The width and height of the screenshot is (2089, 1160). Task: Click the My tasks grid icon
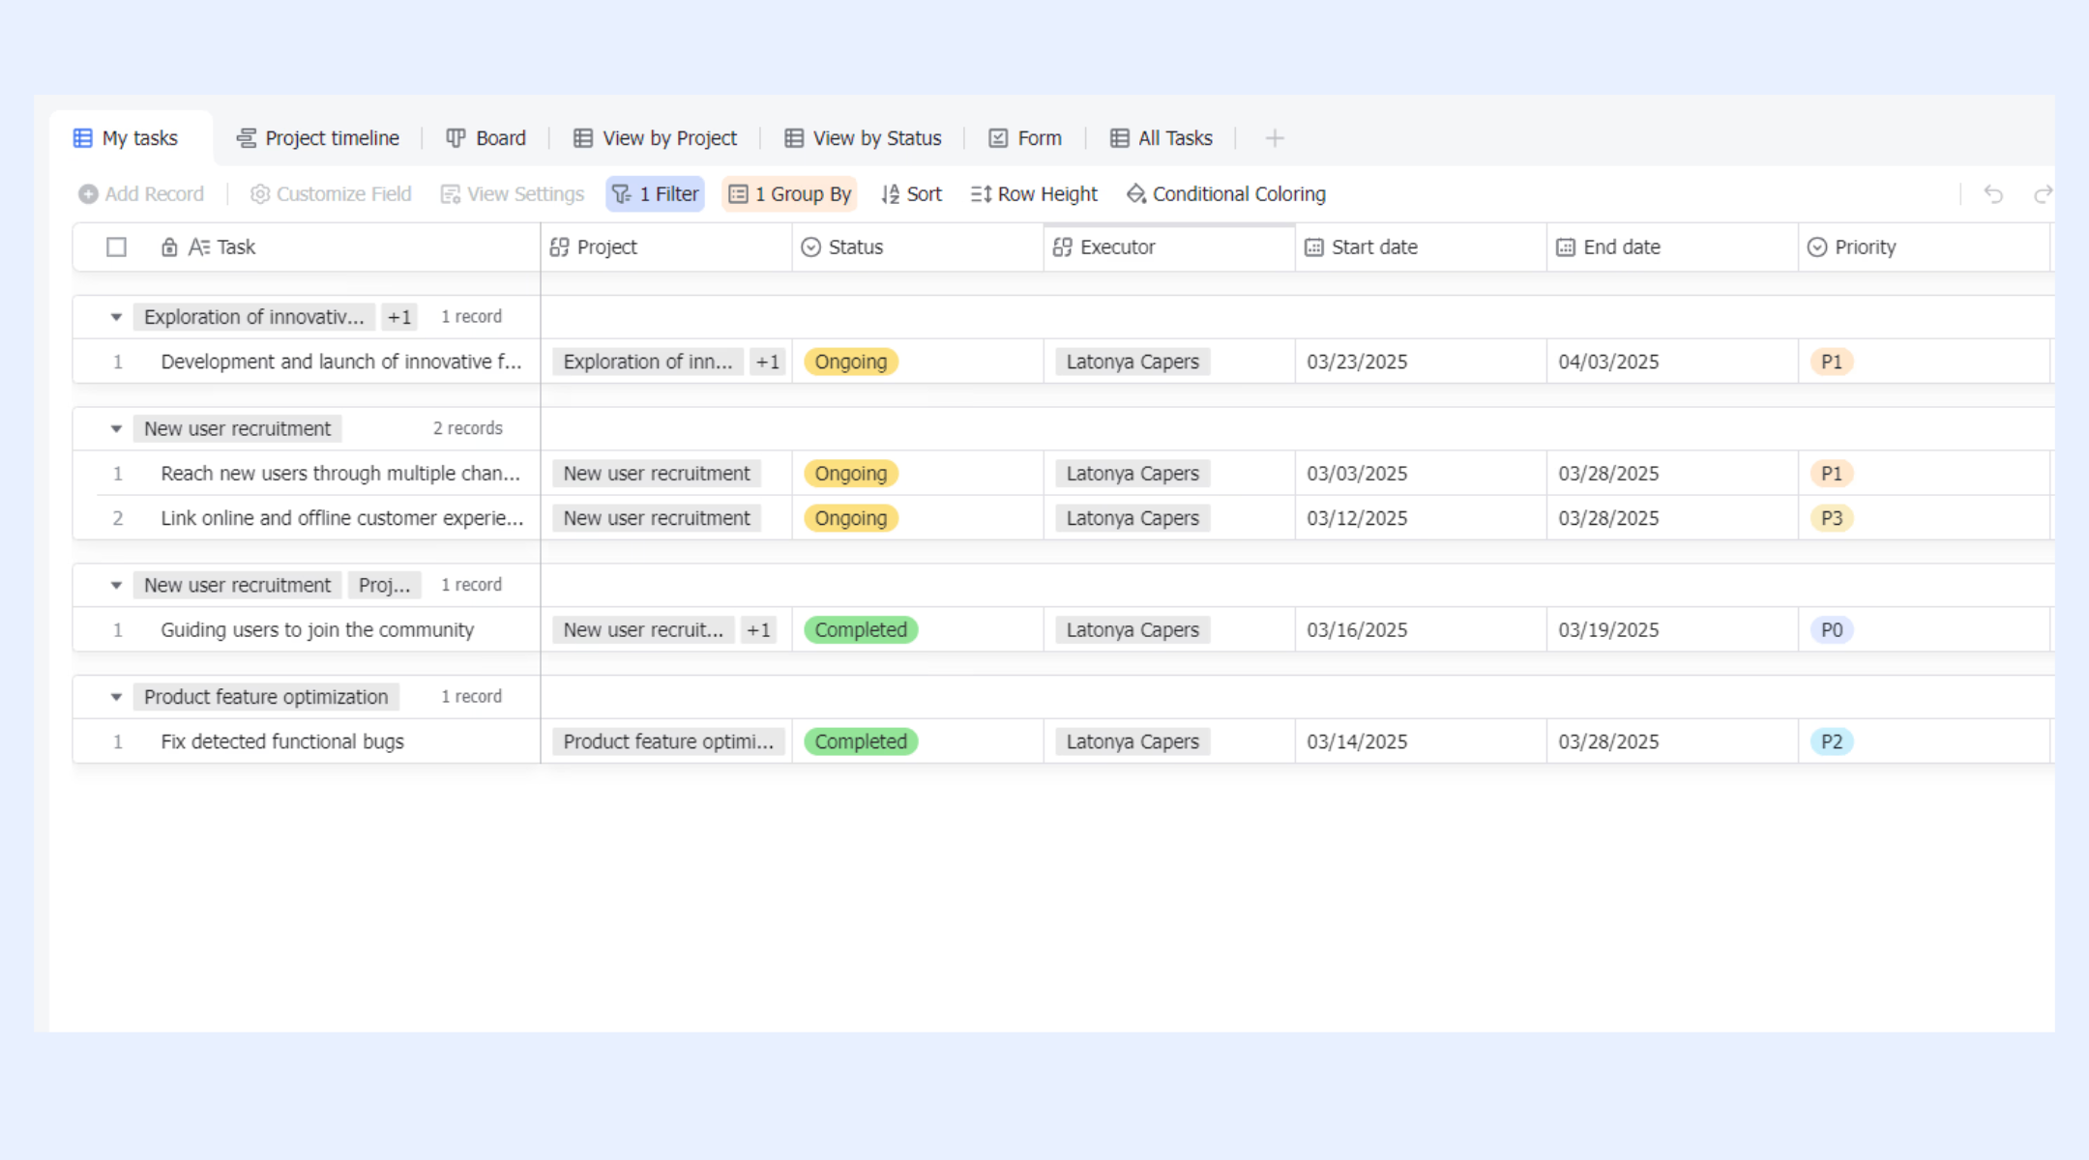click(x=83, y=138)
